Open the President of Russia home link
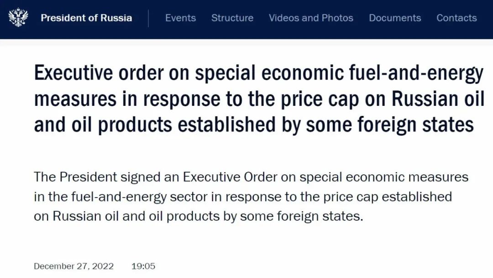 click(86, 18)
